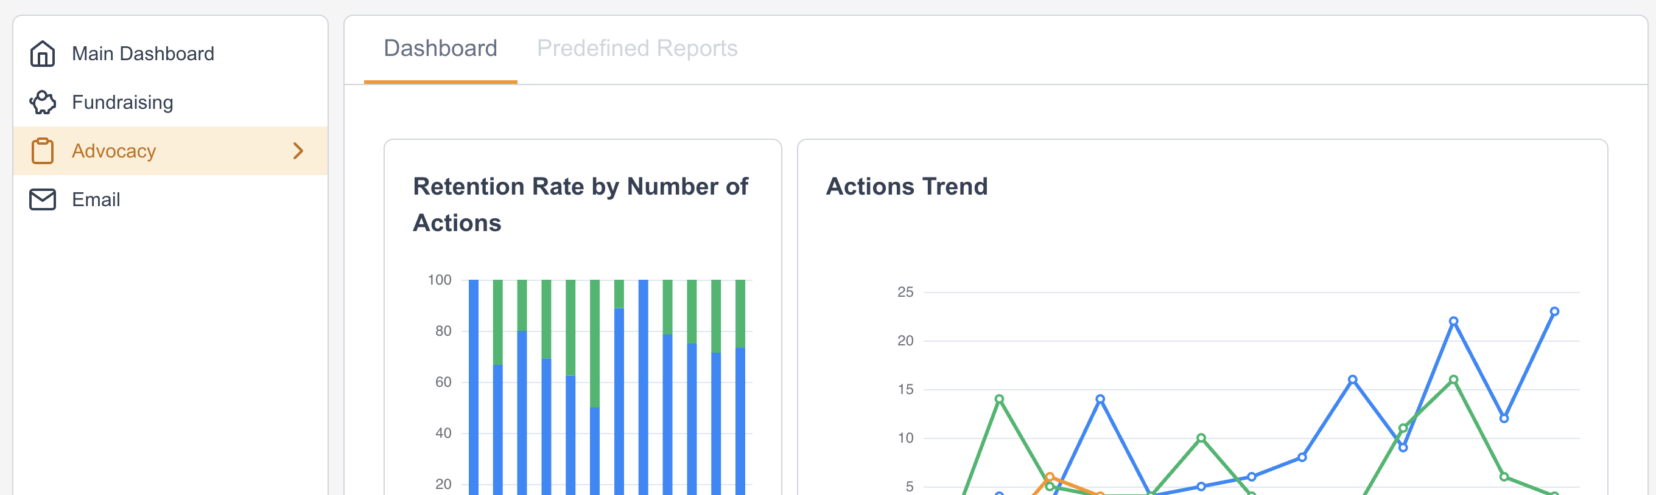Screen dimensions: 1656x495
Task: Navigate to the Email menu label
Action: pyautogui.click(x=96, y=199)
